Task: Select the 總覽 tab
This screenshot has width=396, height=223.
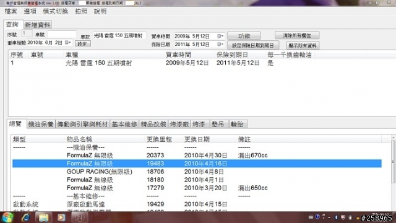Action: pos(16,124)
